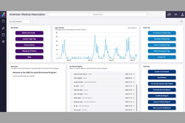This screenshot has width=185, height=123.
Task: Open the mail envelope icon in header
Action: [176, 14]
